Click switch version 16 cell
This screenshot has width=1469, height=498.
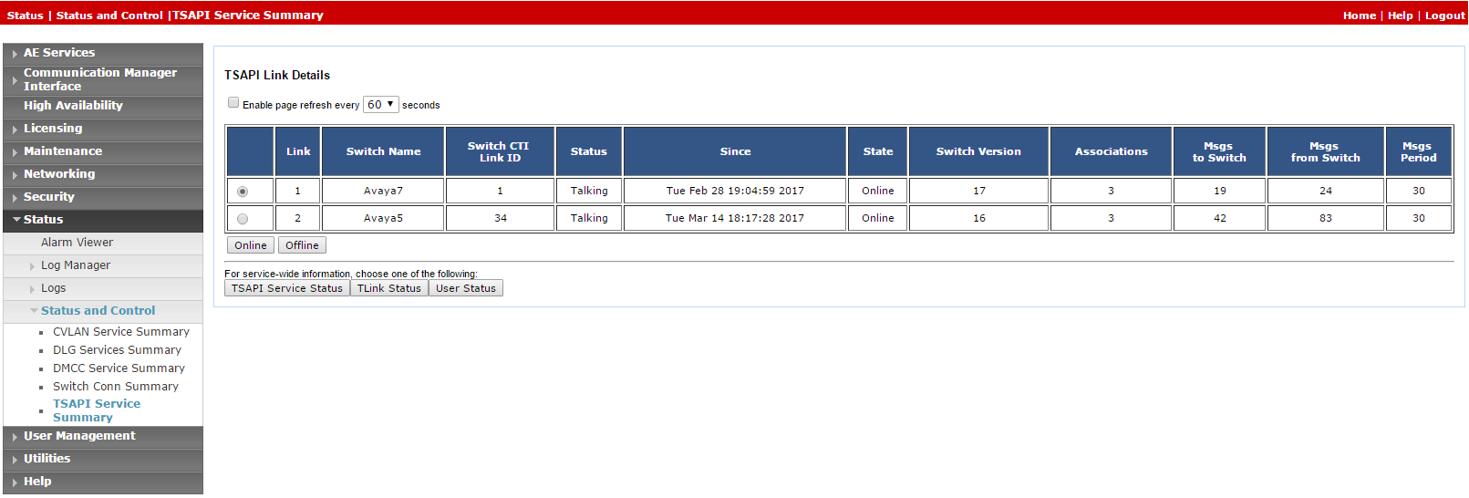(x=978, y=218)
